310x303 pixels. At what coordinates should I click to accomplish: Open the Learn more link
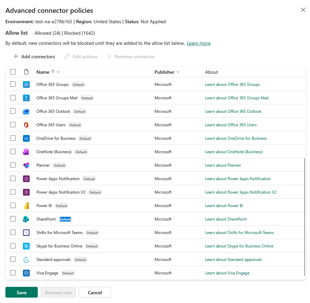click(198, 43)
